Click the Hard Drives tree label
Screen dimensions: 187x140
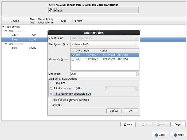(13, 27)
